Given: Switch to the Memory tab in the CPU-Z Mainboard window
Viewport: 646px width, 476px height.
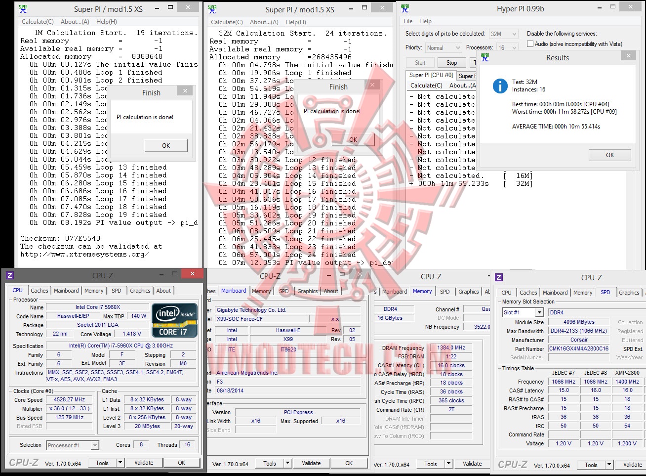Looking at the screenshot, I should (x=261, y=291).
